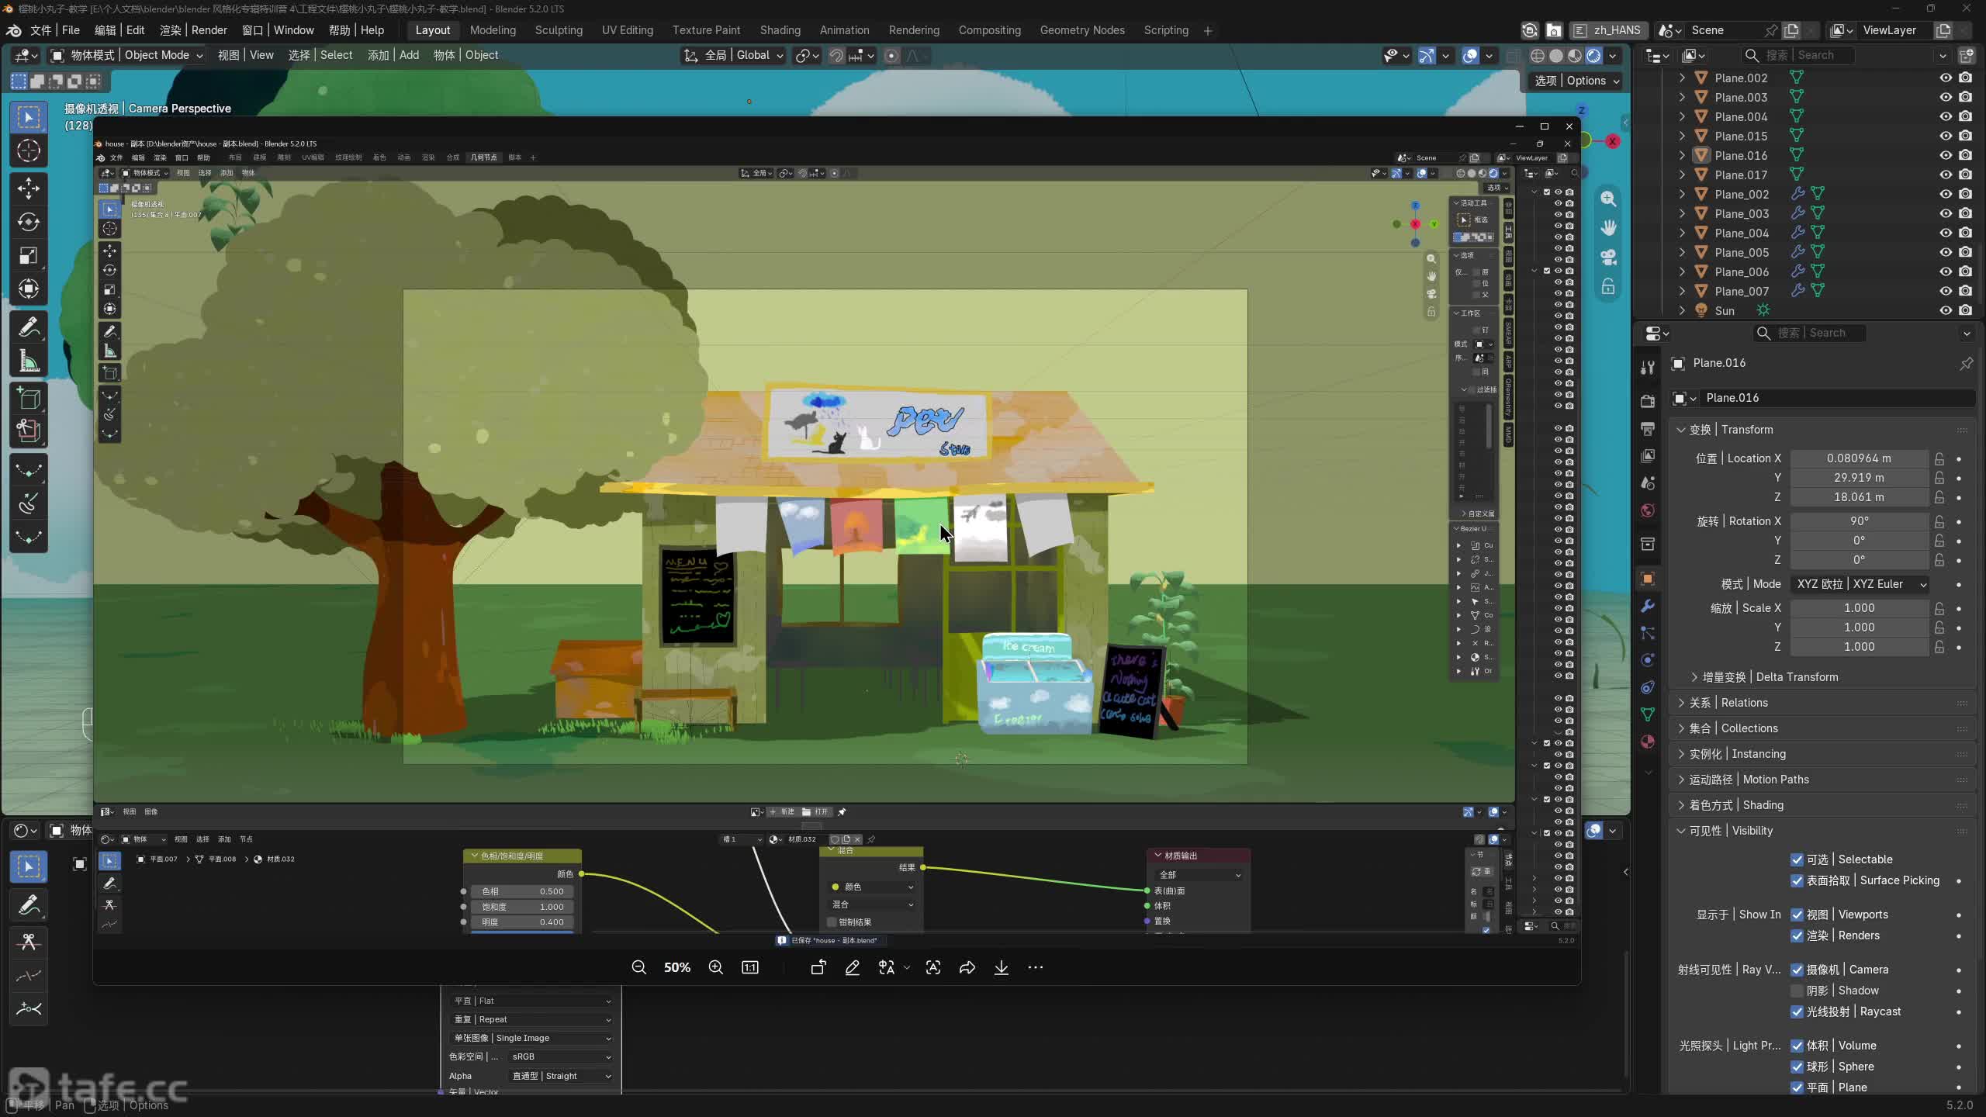The image size is (1986, 1117).
Task: Select the 3D Cursor tool
Action: (x=29, y=150)
